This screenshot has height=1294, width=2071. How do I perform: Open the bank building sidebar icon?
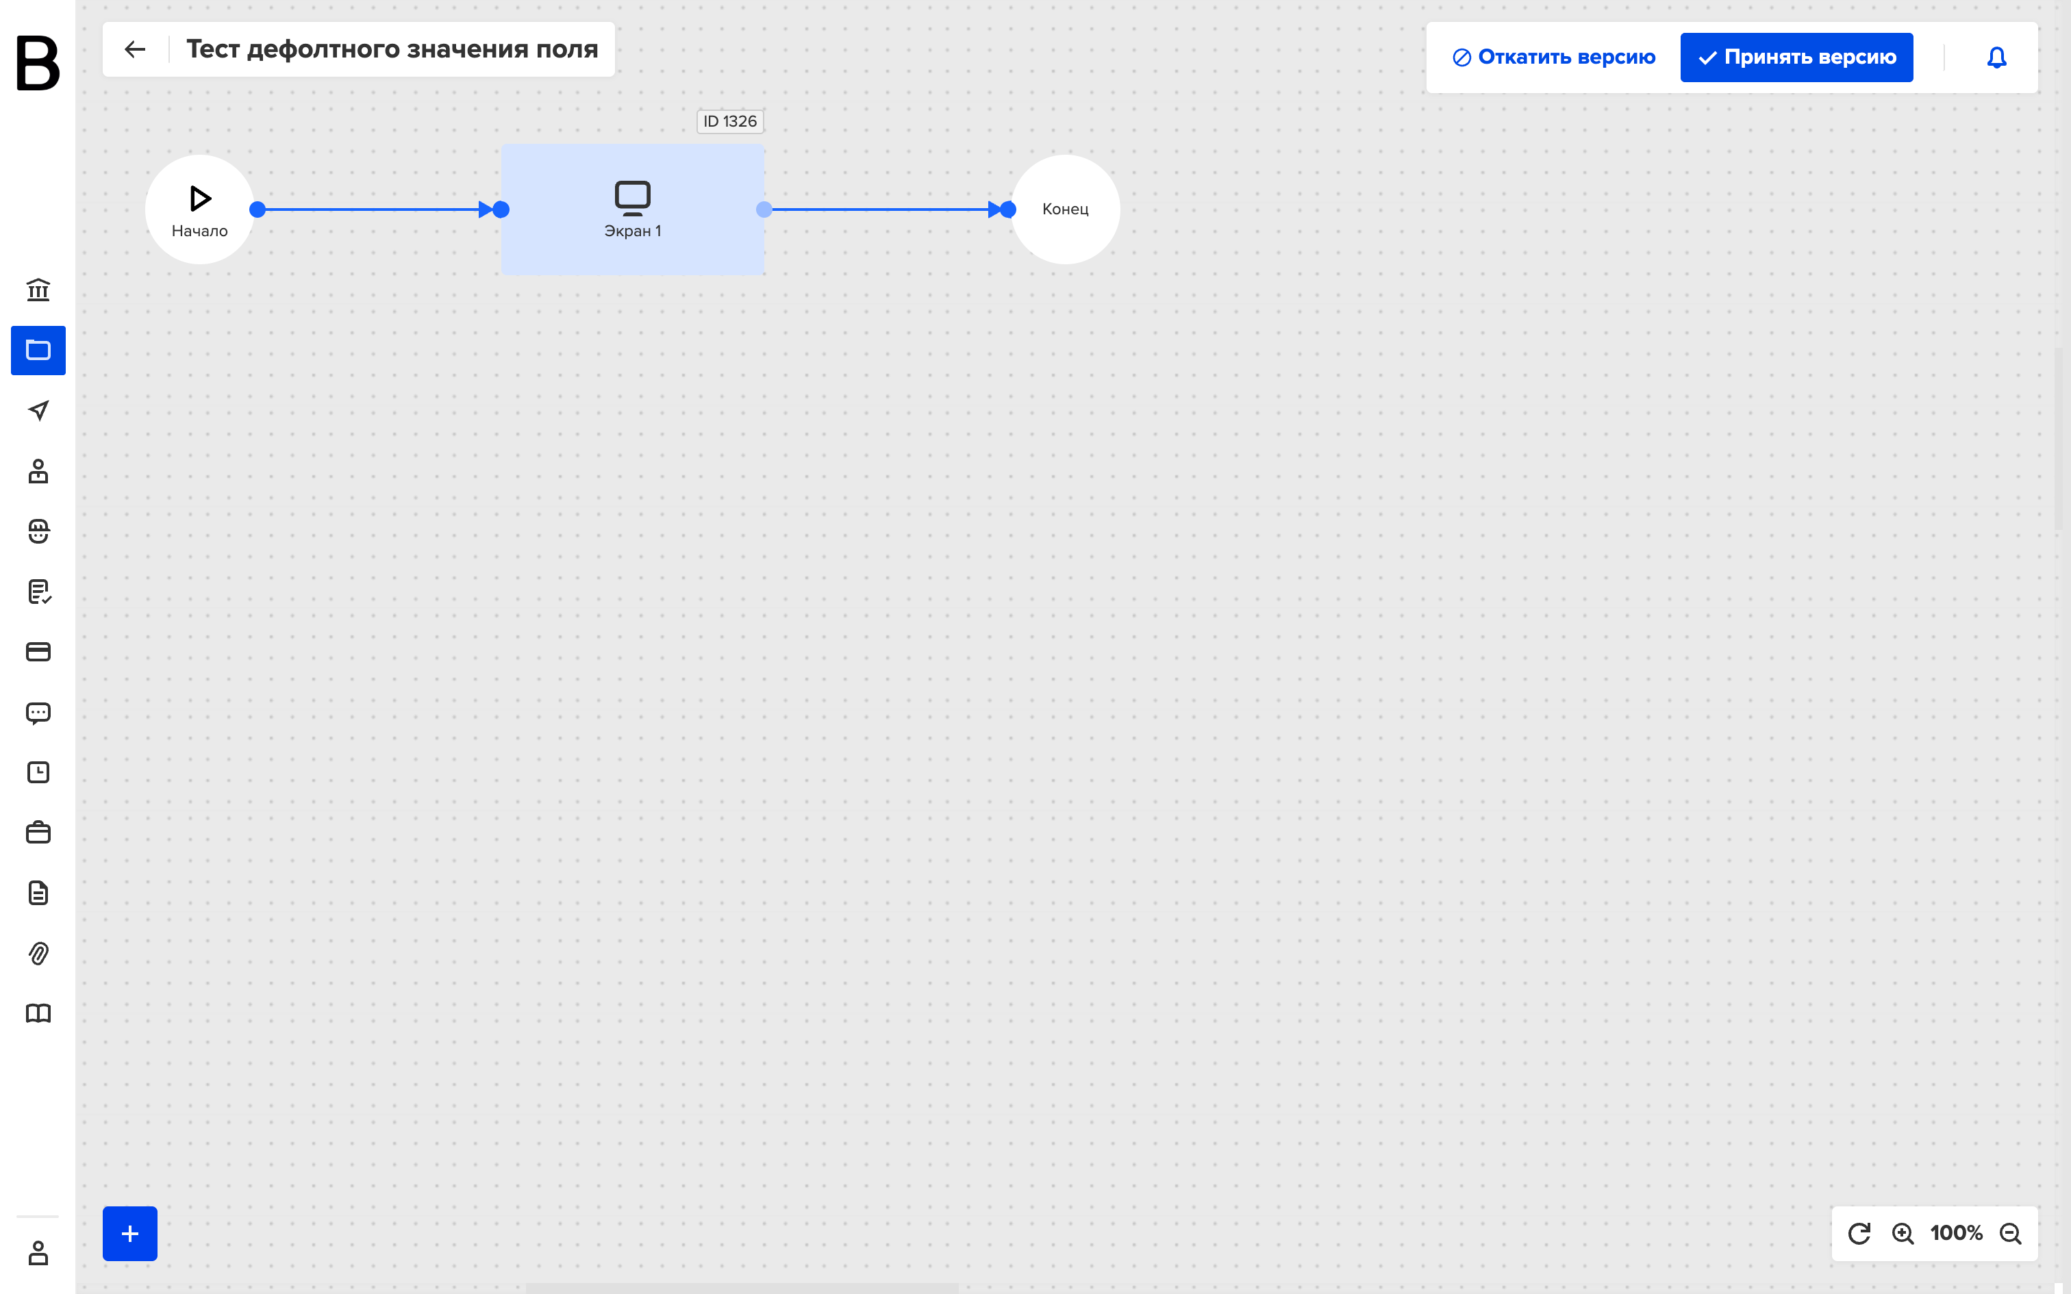tap(38, 289)
